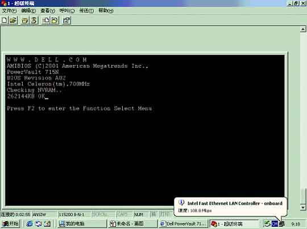Viewport: 307px width, 229px height.
Task: Click the 开始 Start button
Action: point(10,223)
